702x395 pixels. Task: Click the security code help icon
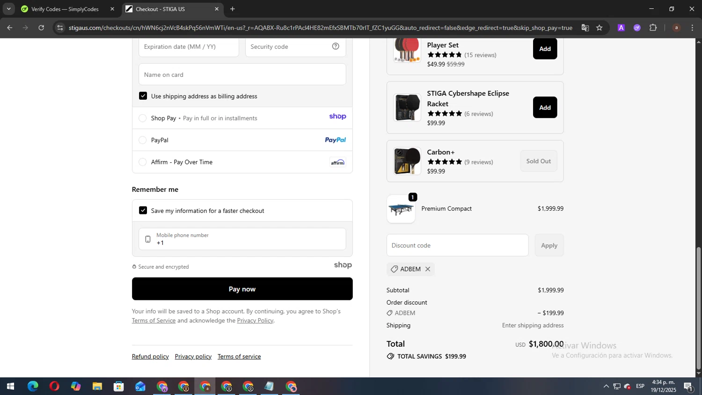click(x=336, y=46)
